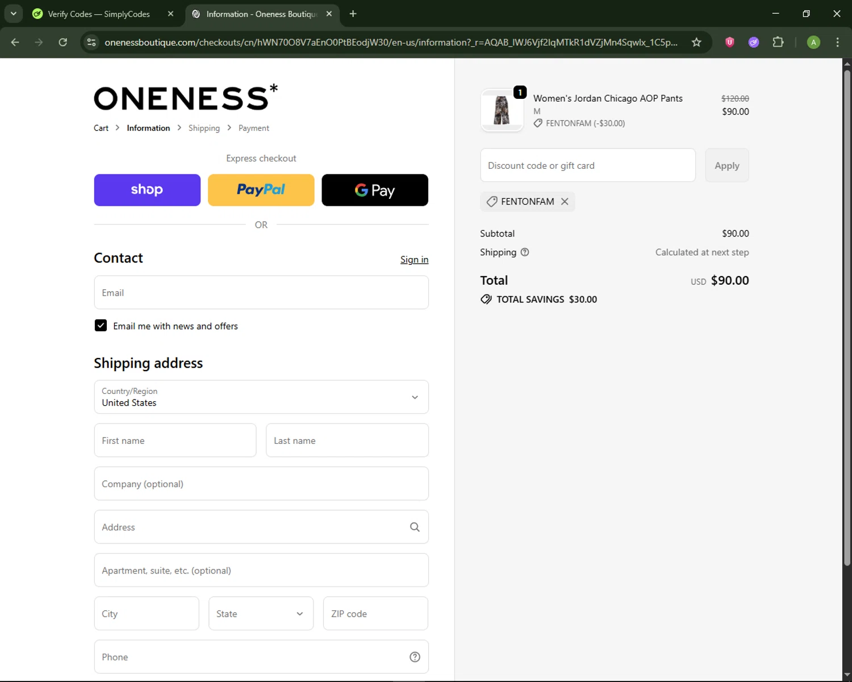Click the Shipping breadcrumb step

(204, 128)
